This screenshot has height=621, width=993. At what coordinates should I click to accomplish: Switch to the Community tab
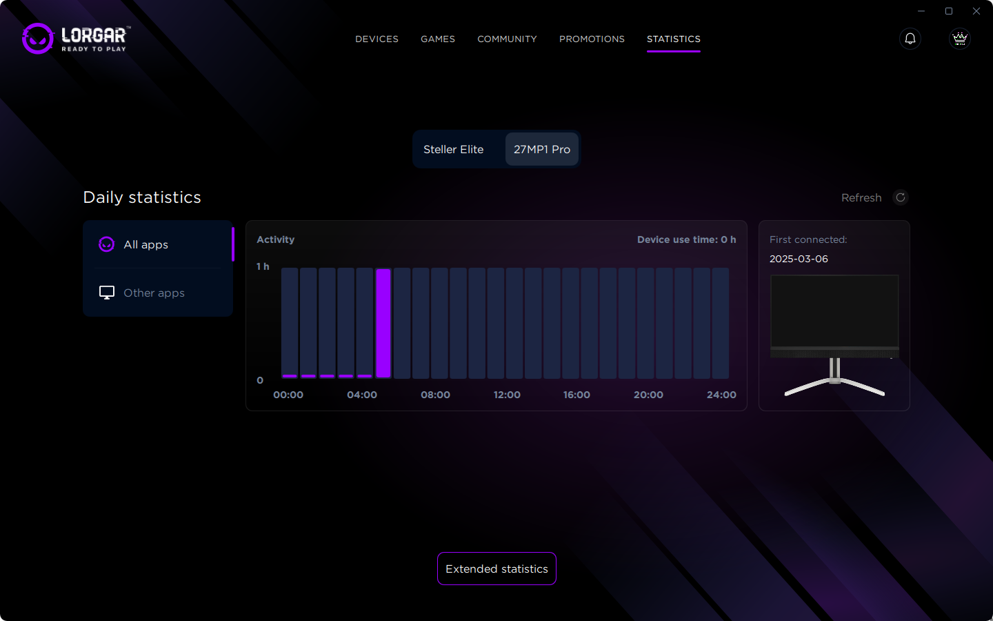507,39
